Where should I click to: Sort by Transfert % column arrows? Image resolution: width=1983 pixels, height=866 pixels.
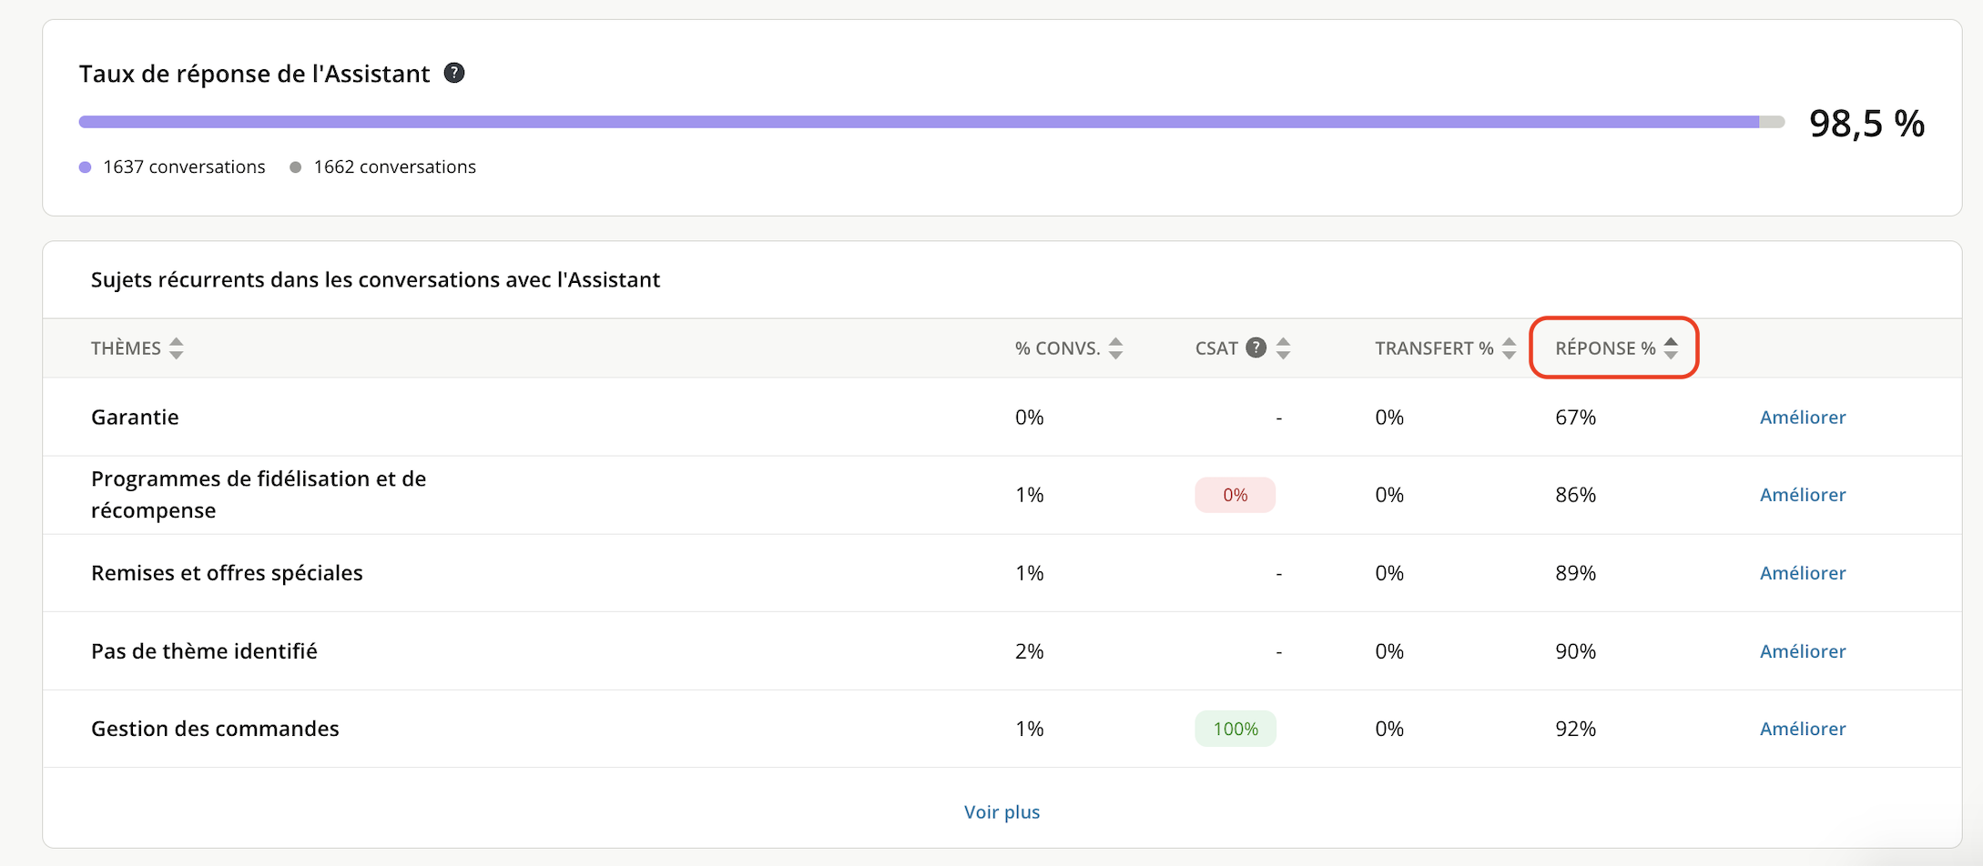(1509, 347)
